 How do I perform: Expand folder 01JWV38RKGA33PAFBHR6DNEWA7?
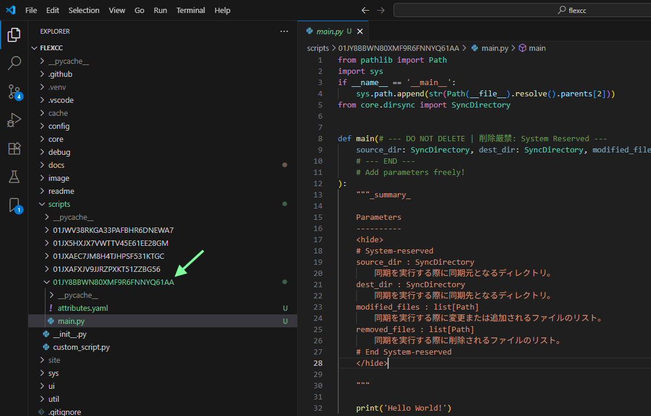click(x=162, y=230)
